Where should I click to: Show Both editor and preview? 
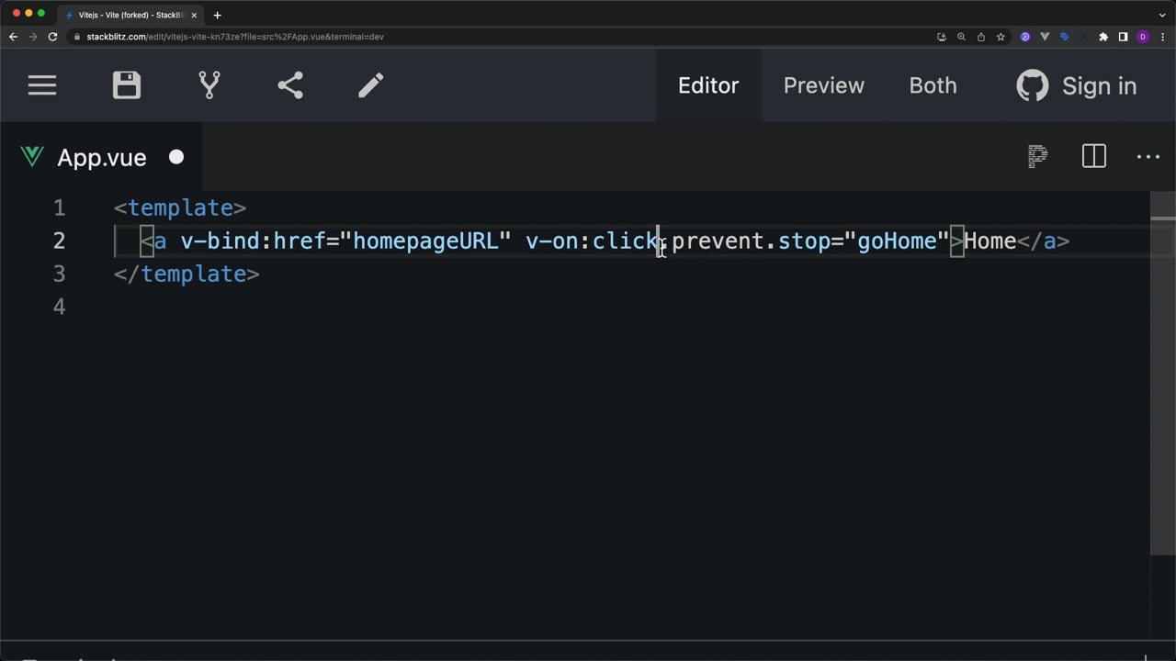click(x=933, y=85)
